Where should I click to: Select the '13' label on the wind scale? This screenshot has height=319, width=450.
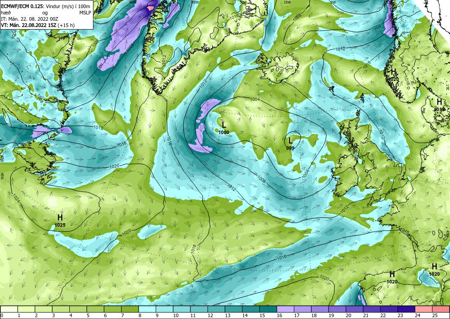pos(227,316)
